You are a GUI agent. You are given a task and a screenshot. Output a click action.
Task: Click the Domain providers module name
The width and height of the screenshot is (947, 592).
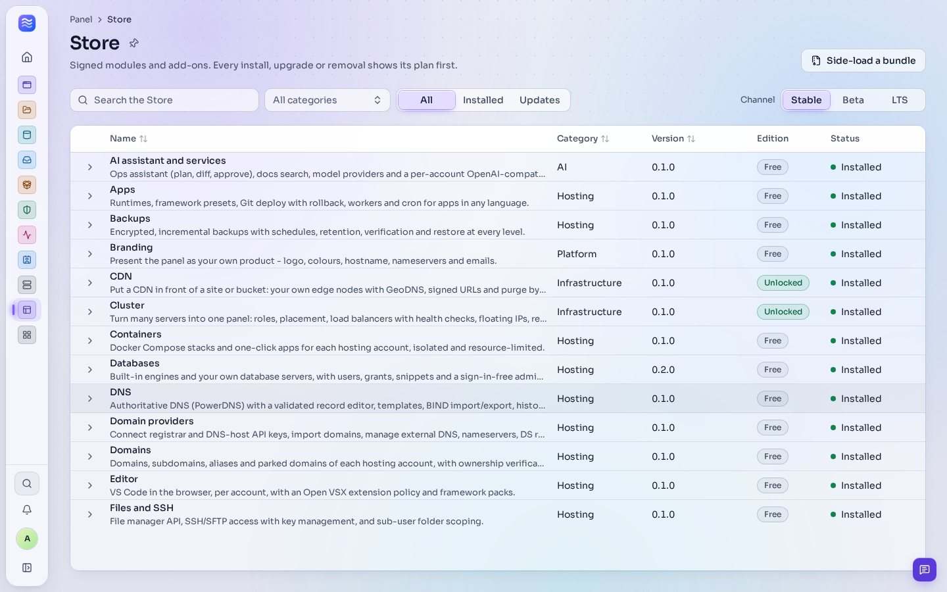point(152,421)
